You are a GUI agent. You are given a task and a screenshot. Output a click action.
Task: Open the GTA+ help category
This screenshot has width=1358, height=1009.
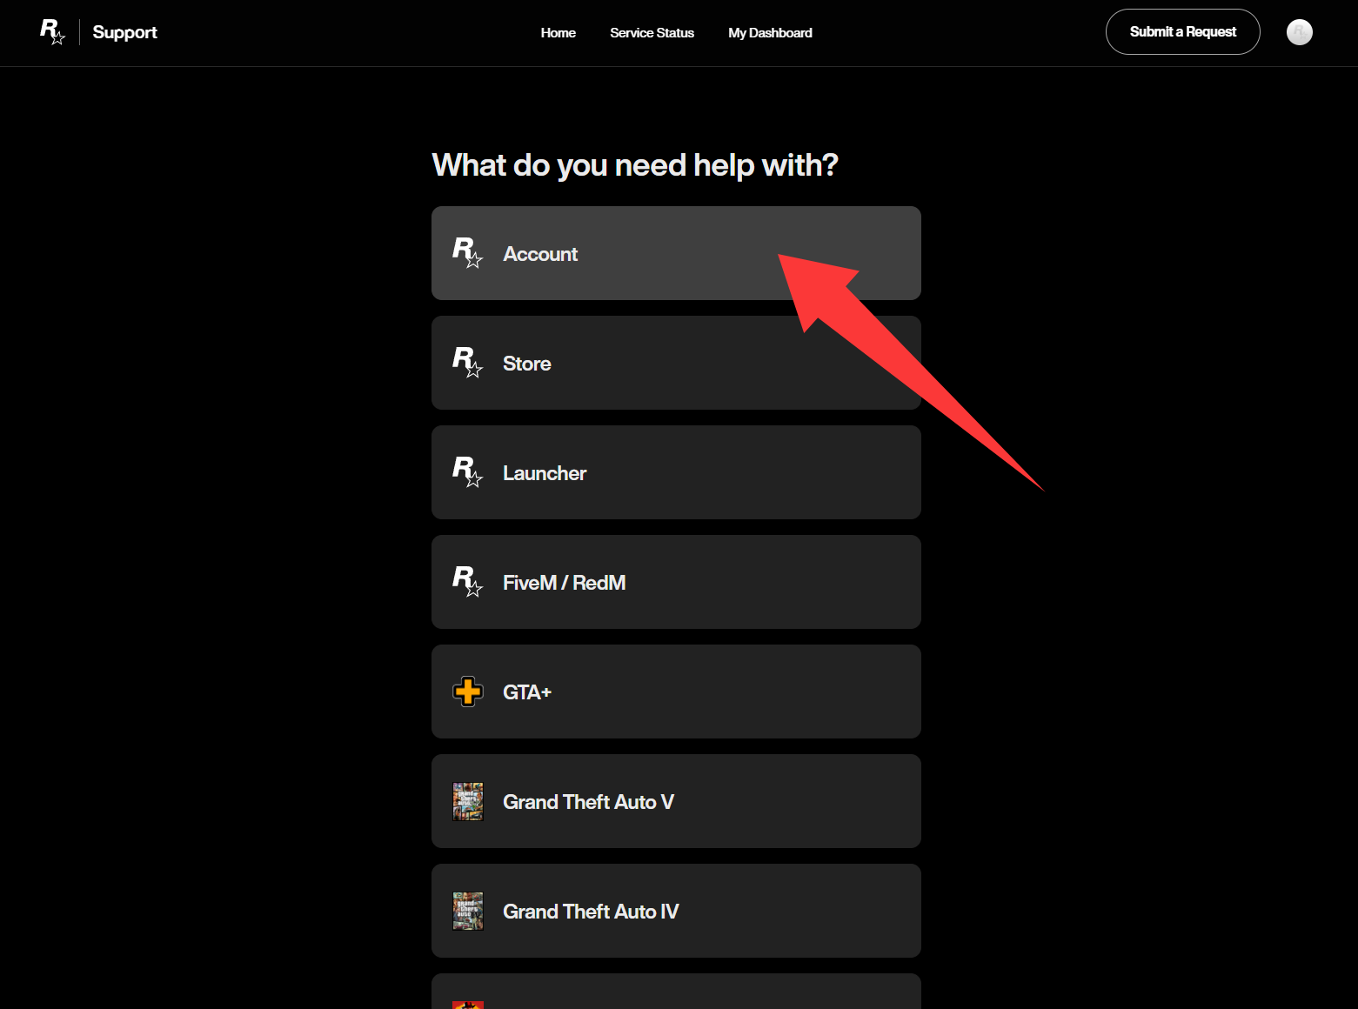(675, 692)
